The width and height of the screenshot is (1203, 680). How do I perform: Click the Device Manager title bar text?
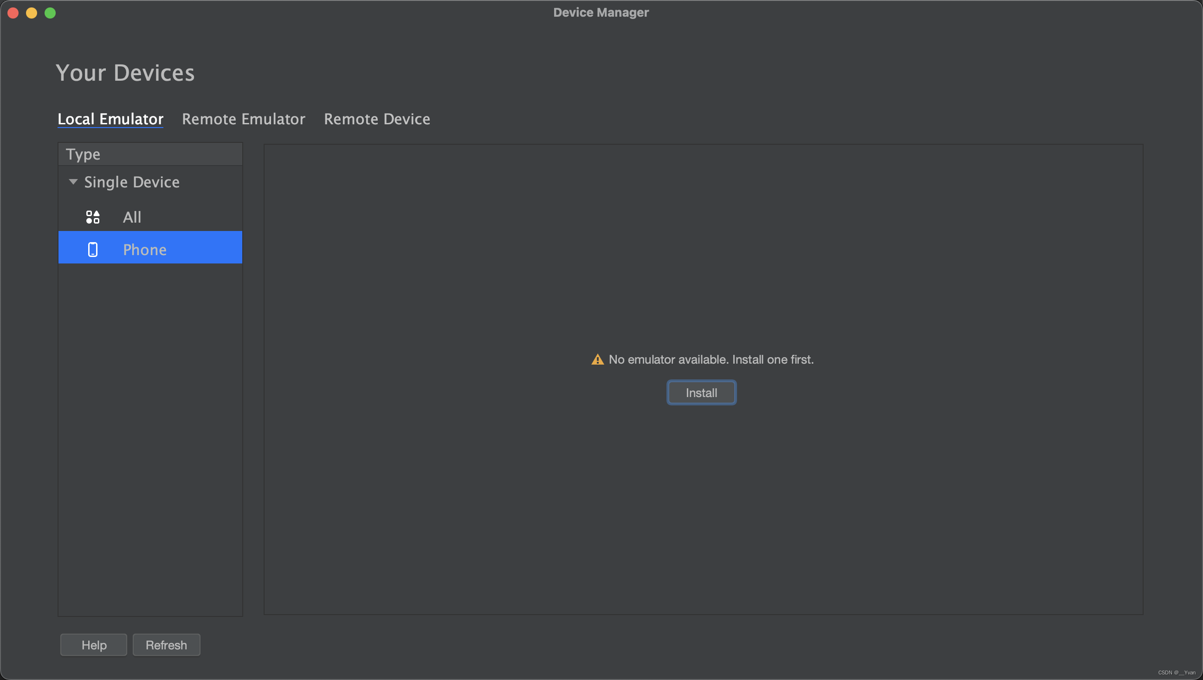tap(601, 13)
